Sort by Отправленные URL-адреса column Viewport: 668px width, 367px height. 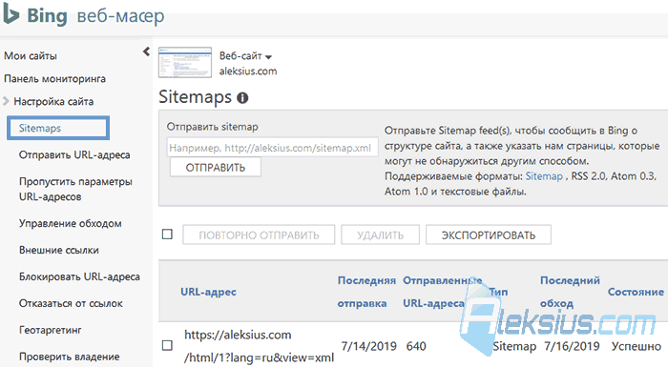click(442, 292)
